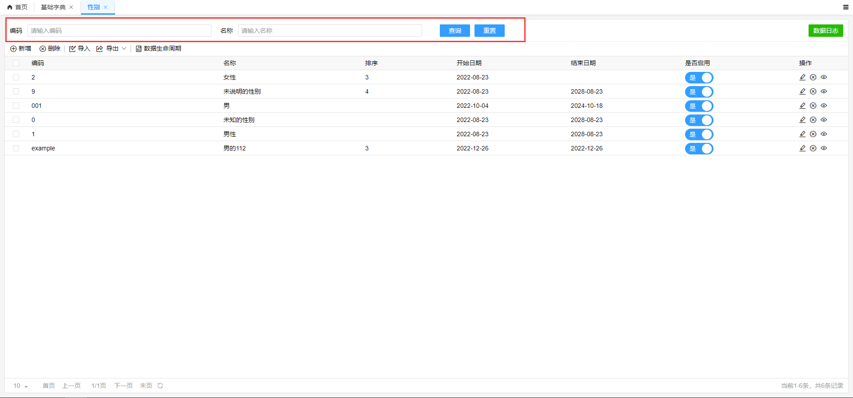This screenshot has height=398, width=853.
Task: Switch to the 首页 home tab
Action: (x=17, y=7)
